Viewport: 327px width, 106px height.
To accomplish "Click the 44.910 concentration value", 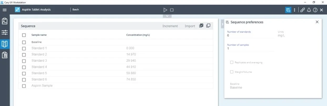I will pos(131,67).
